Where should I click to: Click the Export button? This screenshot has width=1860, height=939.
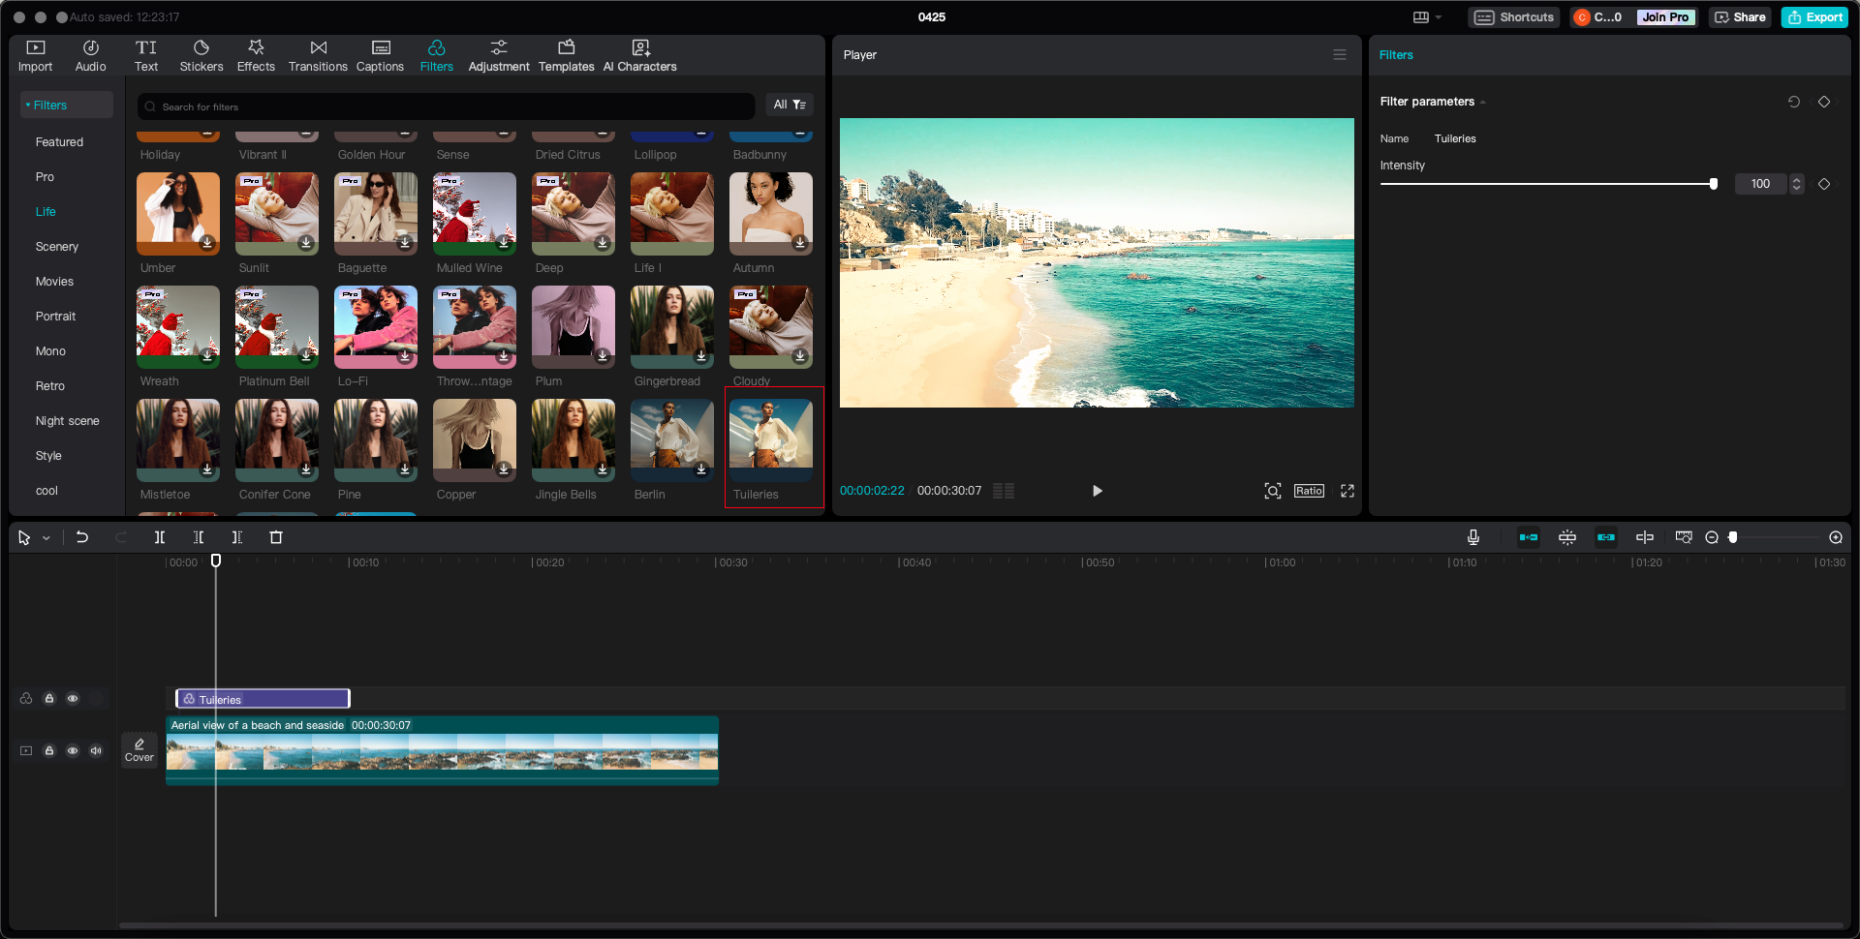1814,17
